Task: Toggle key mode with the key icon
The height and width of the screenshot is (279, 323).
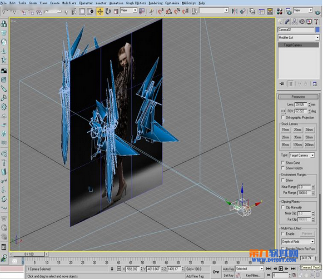Action: pos(216,272)
